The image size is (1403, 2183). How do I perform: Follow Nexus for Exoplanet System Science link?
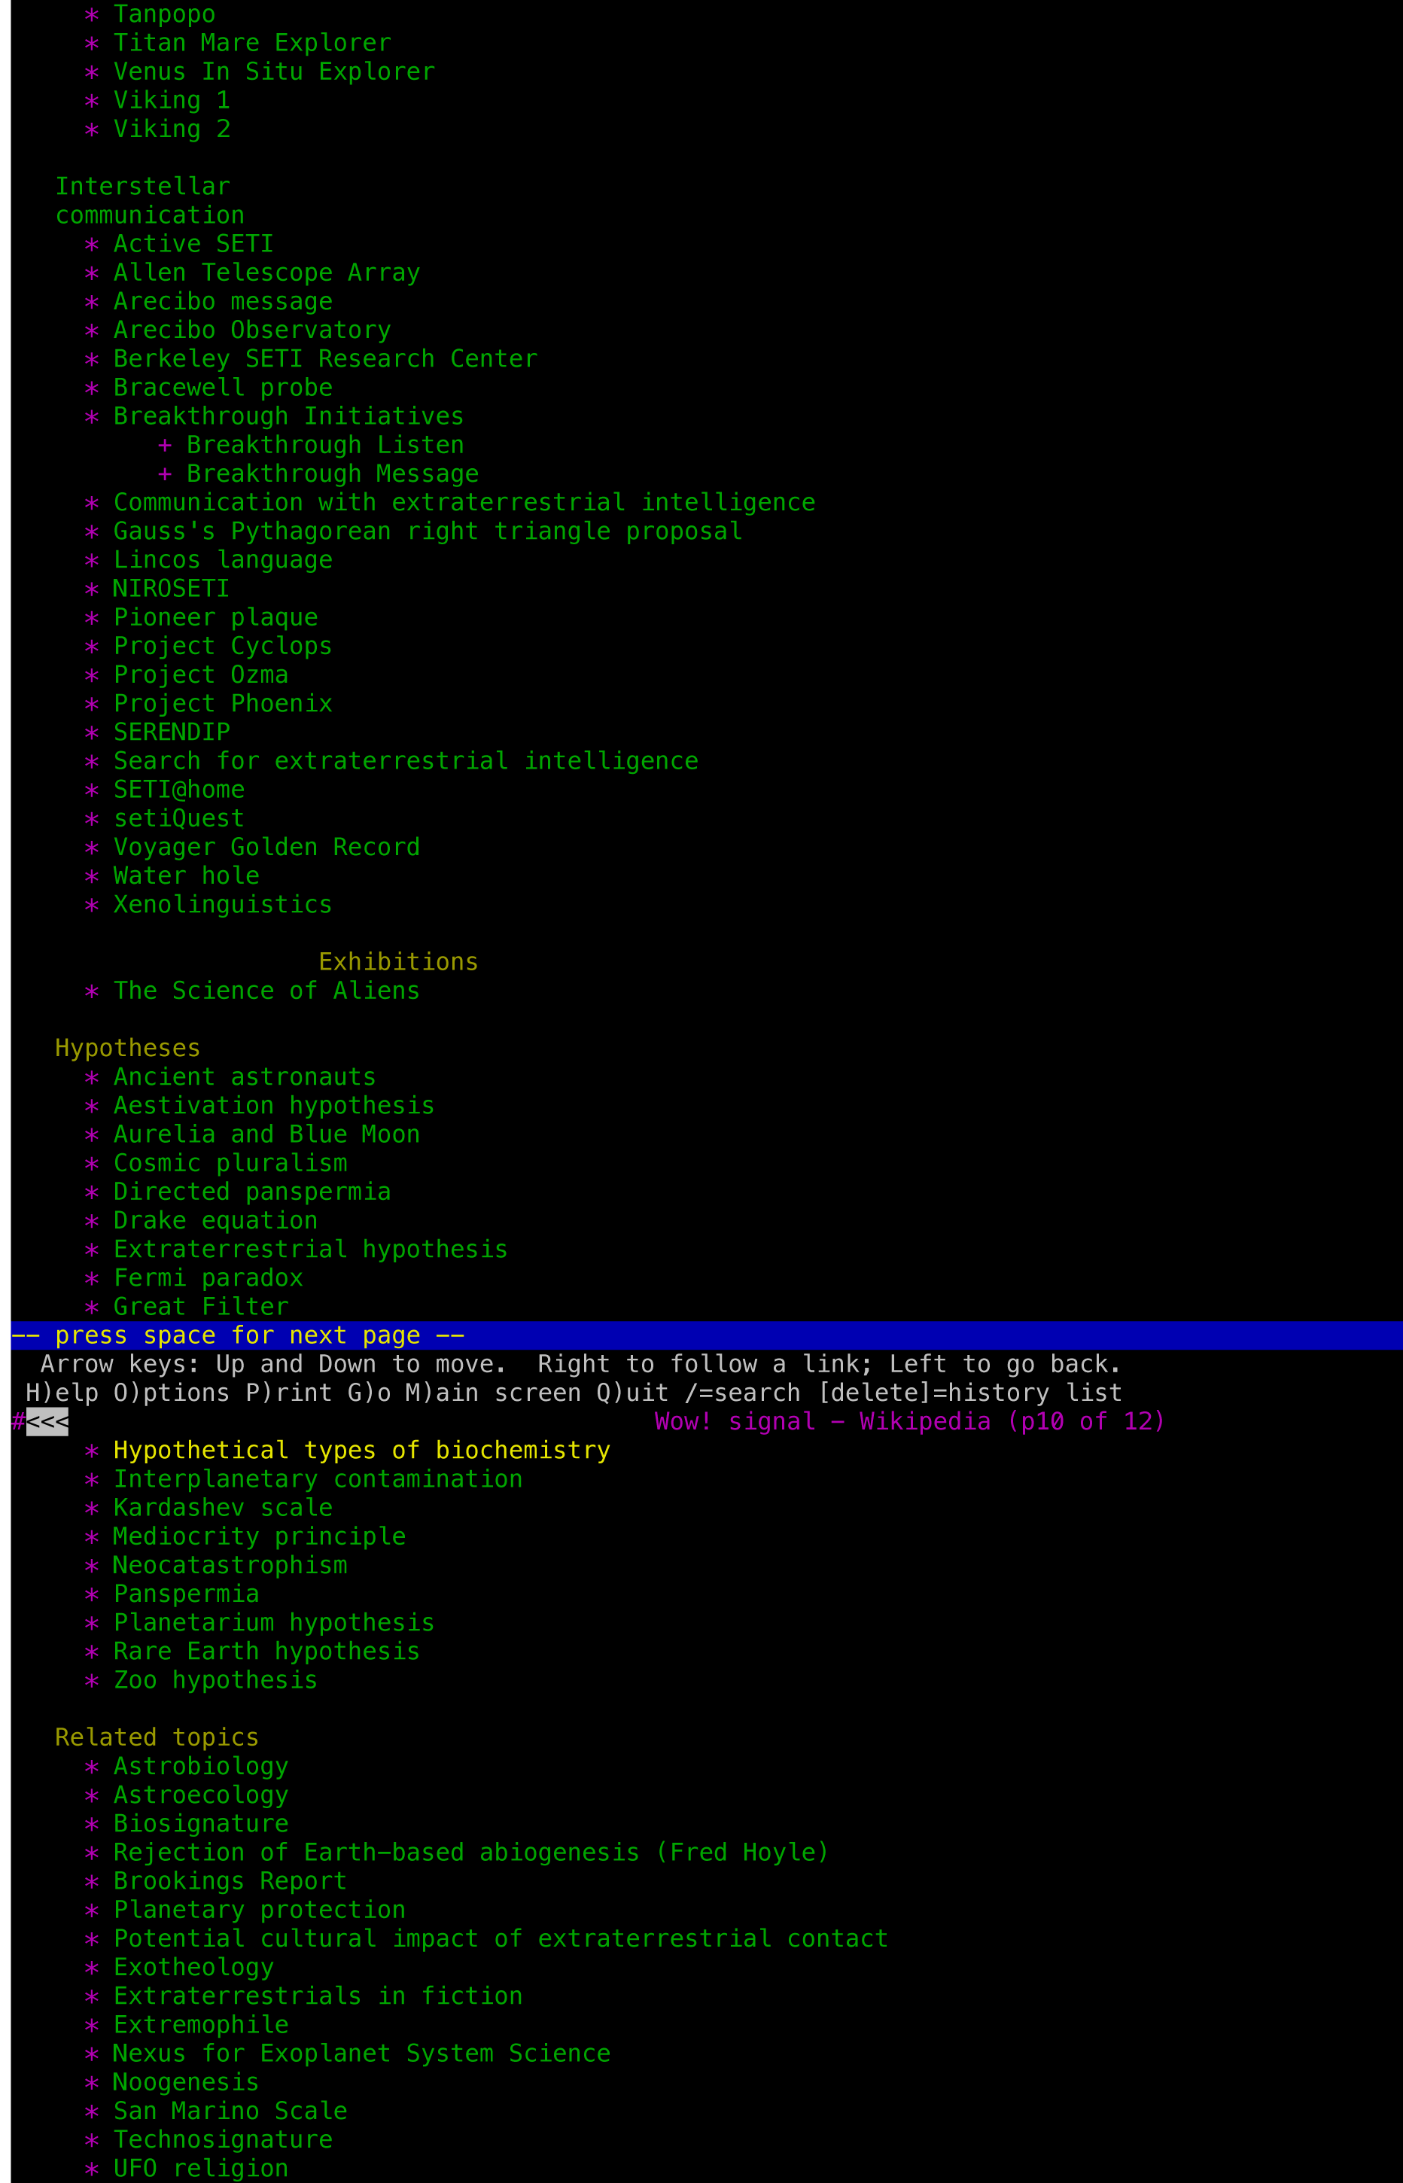362,2053
